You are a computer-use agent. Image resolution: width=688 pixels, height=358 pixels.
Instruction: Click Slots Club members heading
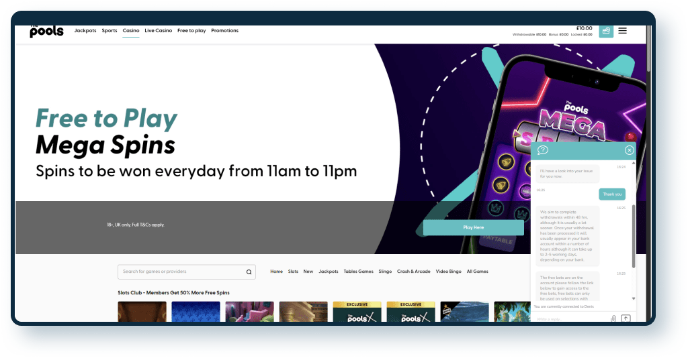[173, 293]
